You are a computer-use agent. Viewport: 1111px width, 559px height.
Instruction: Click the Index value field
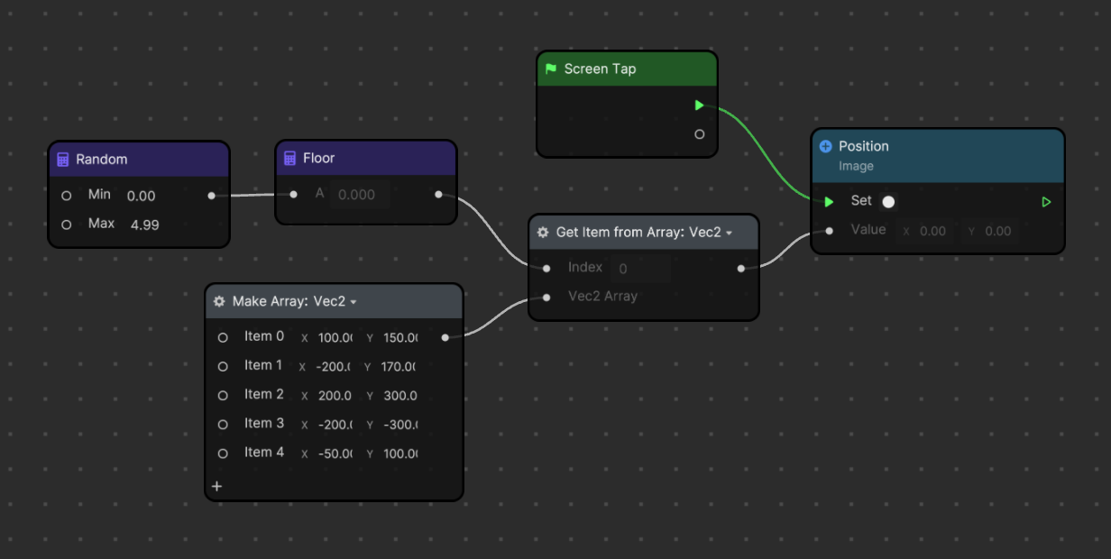641,269
